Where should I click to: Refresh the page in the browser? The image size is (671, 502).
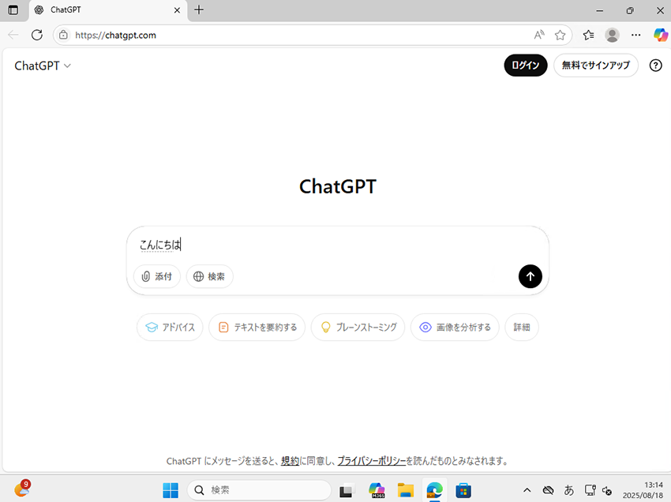[36, 35]
